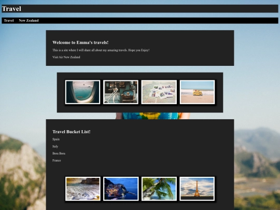The image size is (280, 210).
Task: Open the New Zealand navigation item
Action: pyautogui.click(x=29, y=21)
